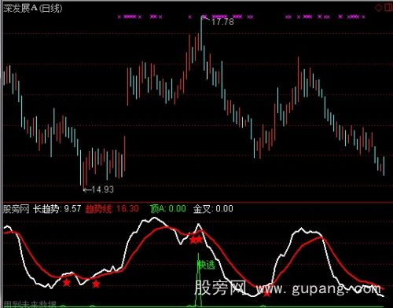Click the 14.93 low price label

tap(102, 189)
